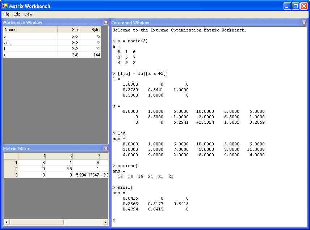Select row 2 header in Matrix Editor
The height and width of the screenshot is (230, 310).
point(11,169)
